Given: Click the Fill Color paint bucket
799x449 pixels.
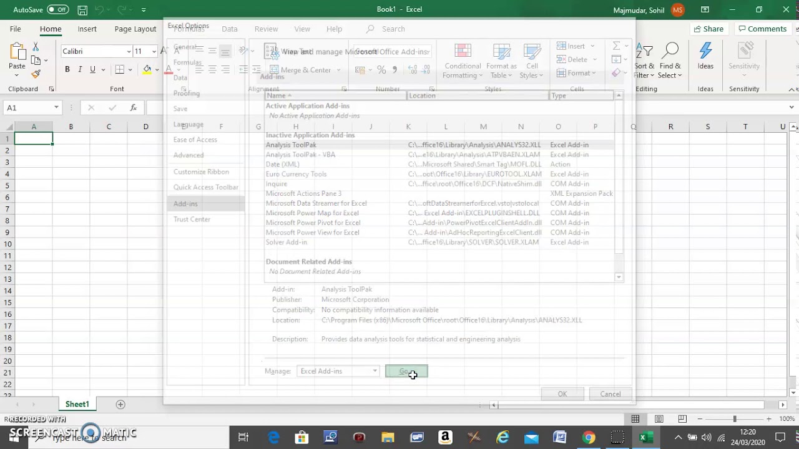Looking at the screenshot, I should [147, 69].
